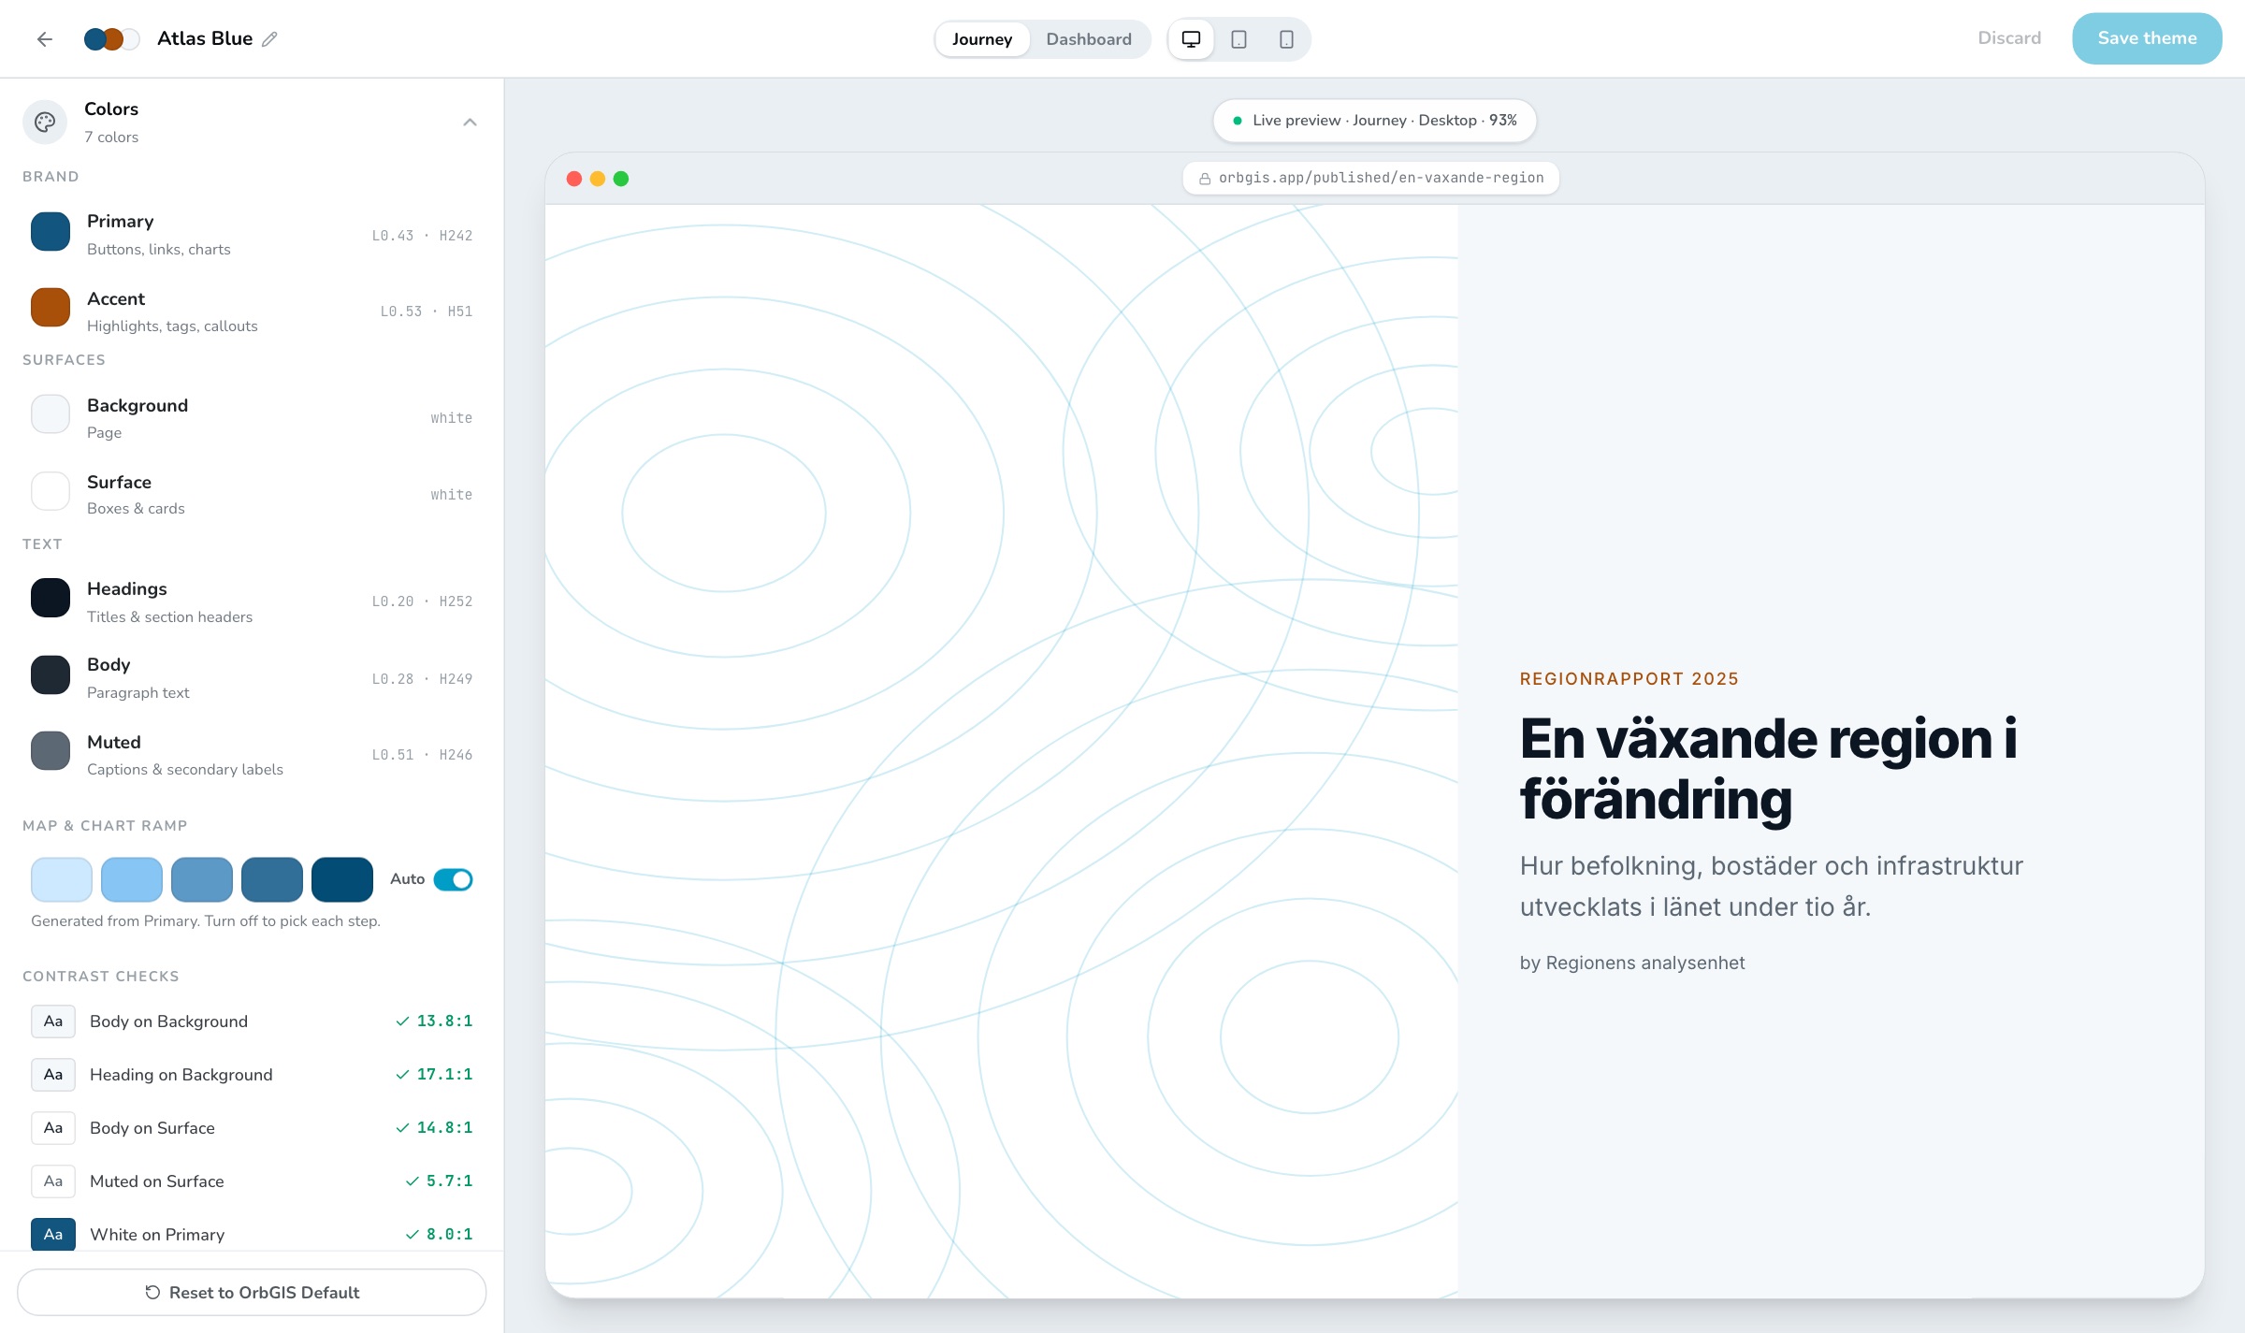The width and height of the screenshot is (2245, 1333).
Task: Click the green live preview status dot
Action: coord(1238,121)
